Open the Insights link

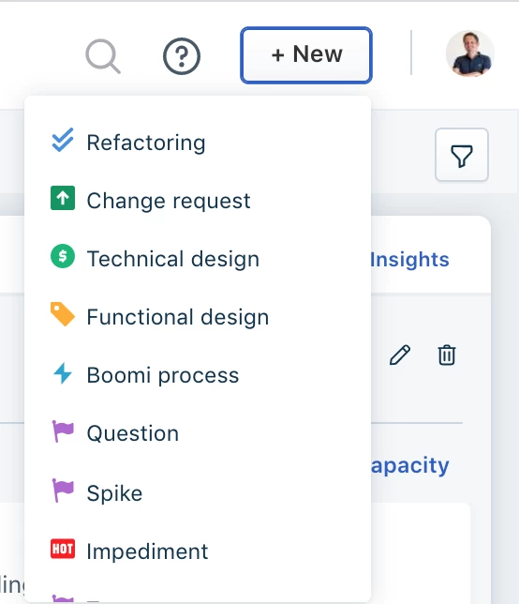click(409, 259)
